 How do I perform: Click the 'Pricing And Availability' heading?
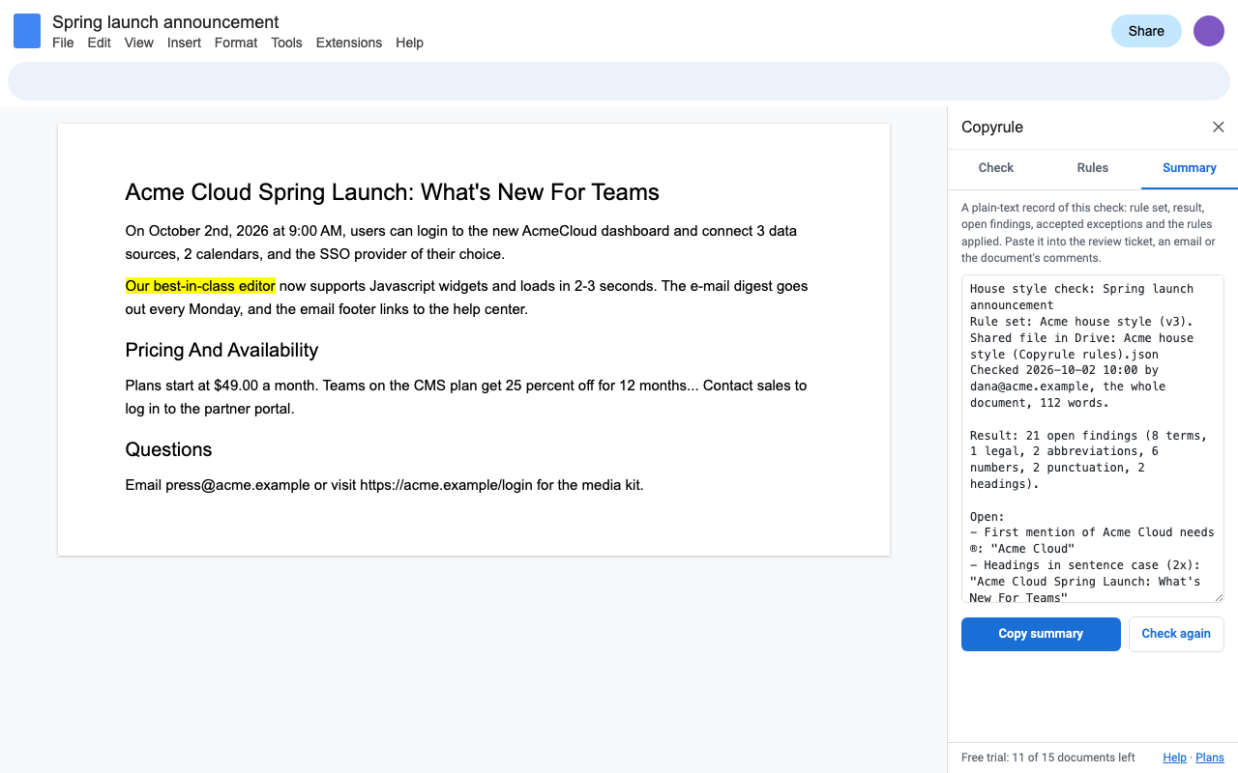(x=221, y=350)
